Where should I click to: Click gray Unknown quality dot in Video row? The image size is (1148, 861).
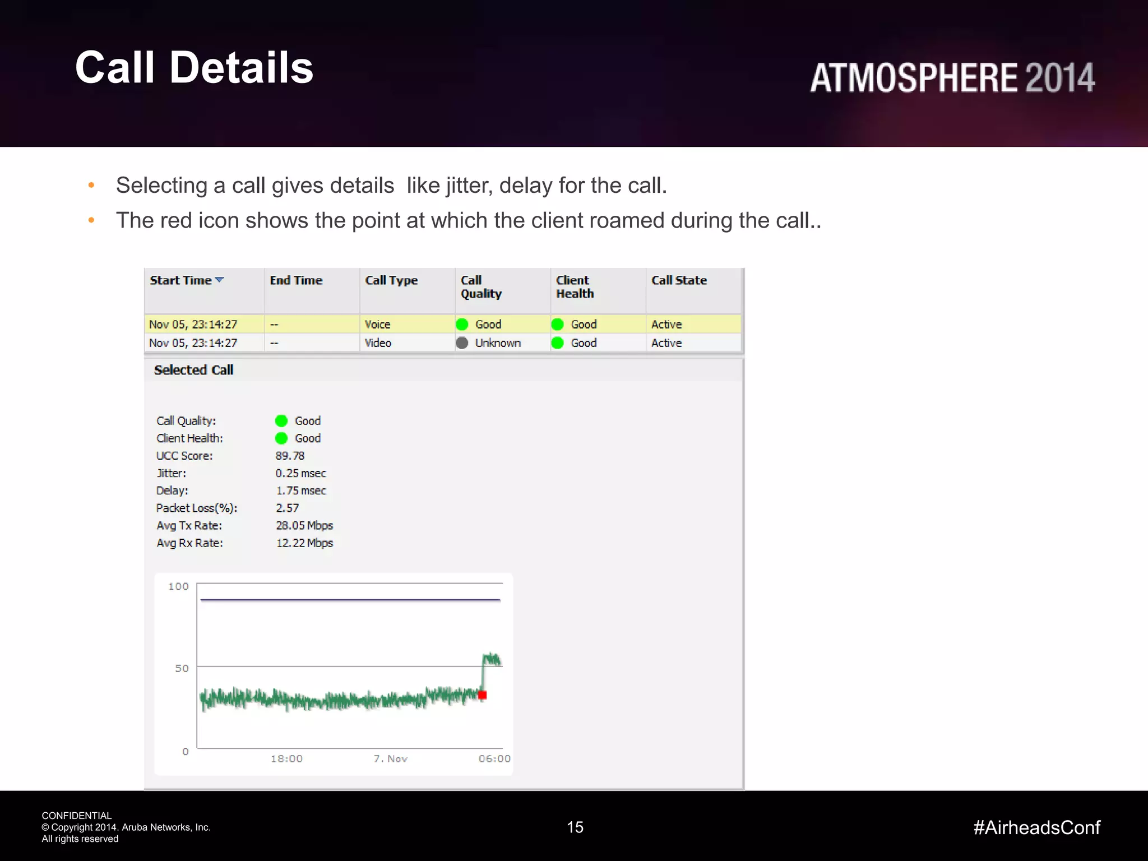(462, 343)
